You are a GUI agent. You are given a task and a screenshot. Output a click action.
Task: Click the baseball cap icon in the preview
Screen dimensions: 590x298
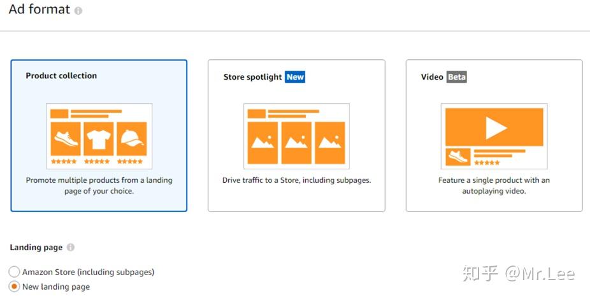pos(131,139)
